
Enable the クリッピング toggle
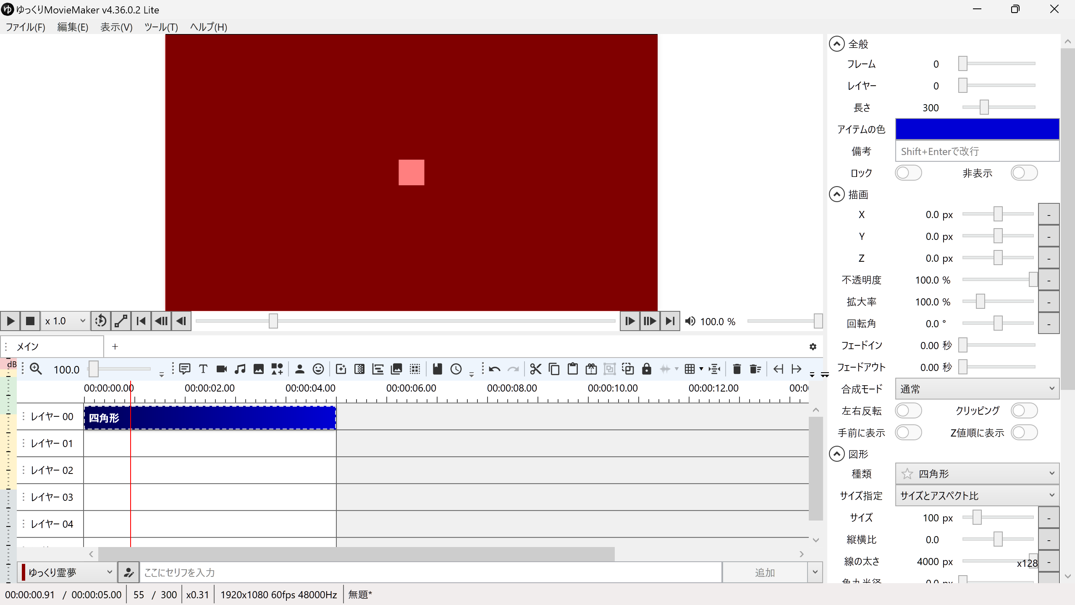click(x=1024, y=411)
